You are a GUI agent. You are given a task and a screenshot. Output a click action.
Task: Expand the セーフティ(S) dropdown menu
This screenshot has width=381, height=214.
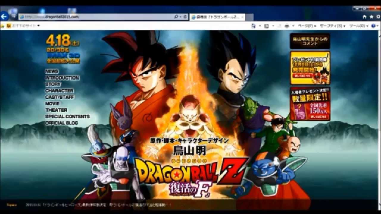332,26
